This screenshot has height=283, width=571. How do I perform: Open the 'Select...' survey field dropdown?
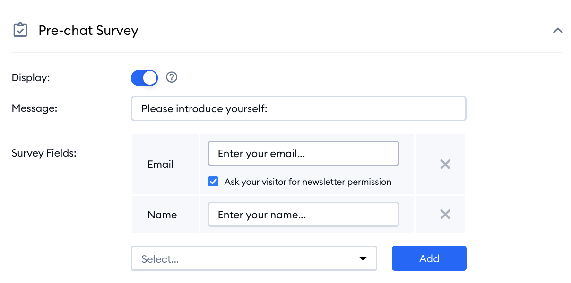pyautogui.click(x=254, y=258)
